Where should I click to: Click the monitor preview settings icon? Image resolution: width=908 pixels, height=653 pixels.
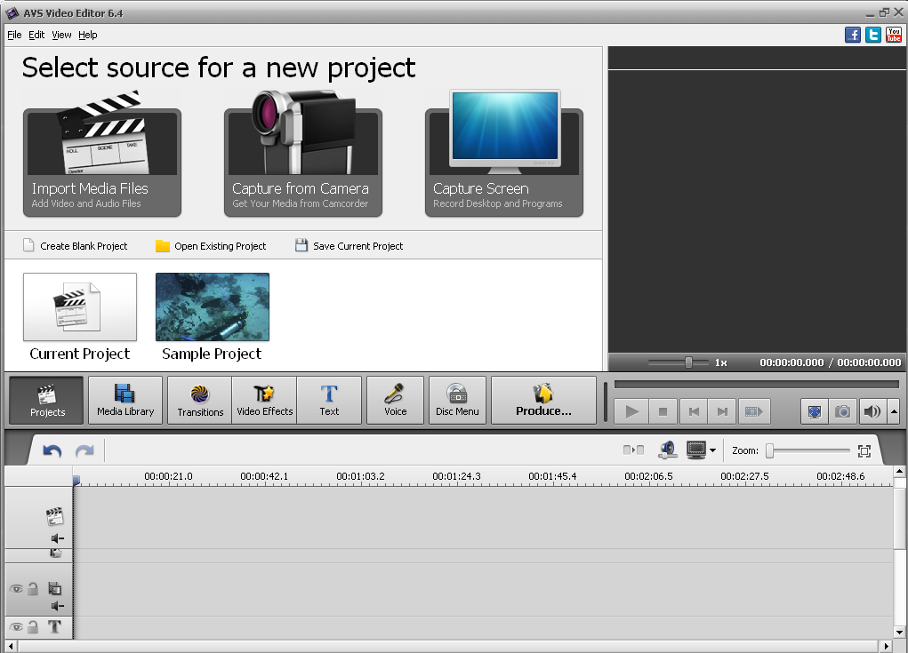696,450
